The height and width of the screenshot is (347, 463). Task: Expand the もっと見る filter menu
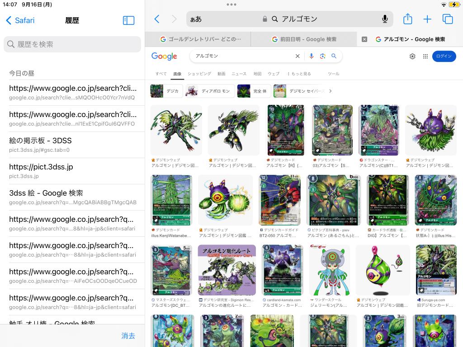(299, 74)
